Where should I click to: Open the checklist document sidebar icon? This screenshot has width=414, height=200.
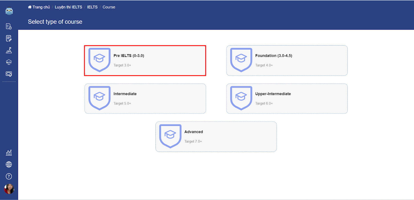click(x=9, y=26)
